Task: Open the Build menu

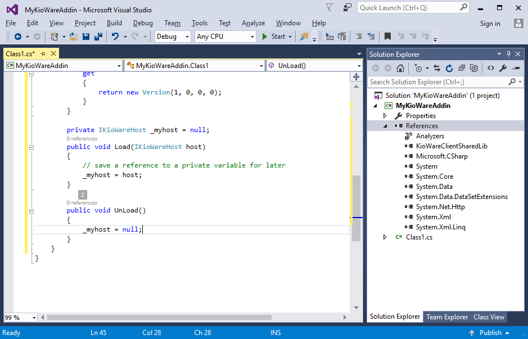Action: click(x=115, y=23)
